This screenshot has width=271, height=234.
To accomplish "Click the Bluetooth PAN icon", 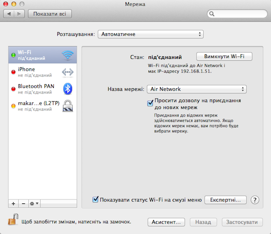I will pyautogui.click(x=67, y=89).
